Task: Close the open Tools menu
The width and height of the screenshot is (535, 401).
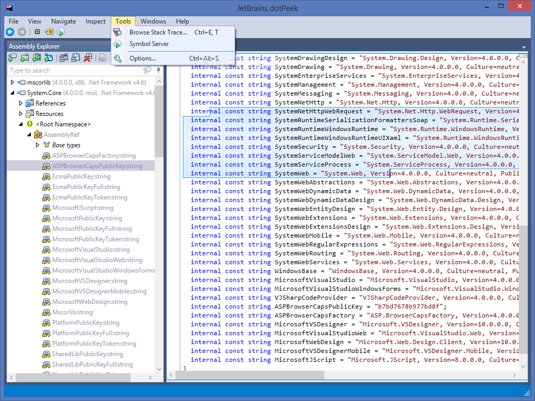Action: 123,21
